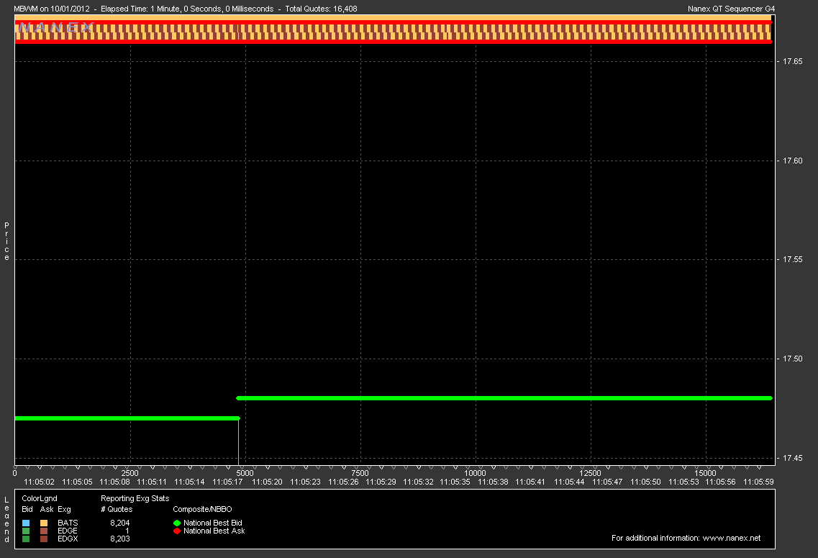This screenshot has height=558, width=818.
Task: Click the 17.55 price axis label
Action: 792,259
